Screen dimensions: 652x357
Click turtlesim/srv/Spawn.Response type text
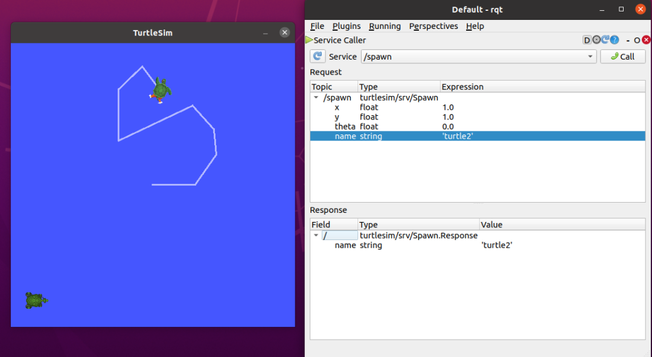click(x=419, y=235)
